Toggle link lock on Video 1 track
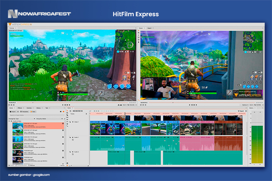The height and width of the screenshot is (181, 272). point(70,122)
